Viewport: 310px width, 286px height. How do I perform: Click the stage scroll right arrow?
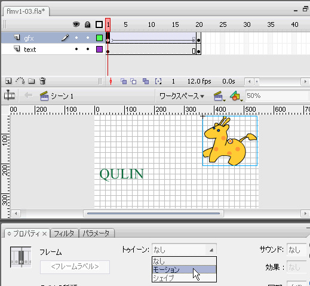[305, 214]
